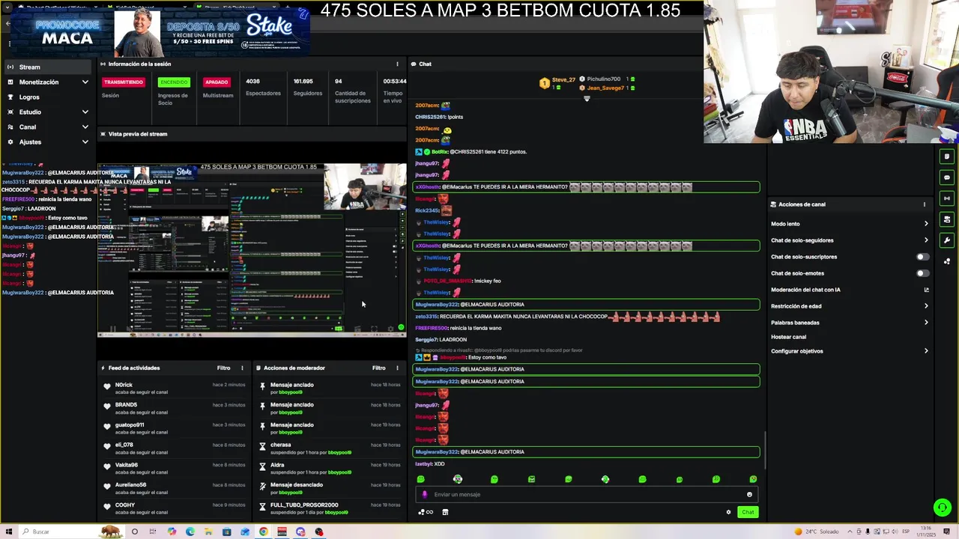959x539 pixels.
Task: Toggle Chat de solo-suscriptores switch
Action: [x=923, y=257]
